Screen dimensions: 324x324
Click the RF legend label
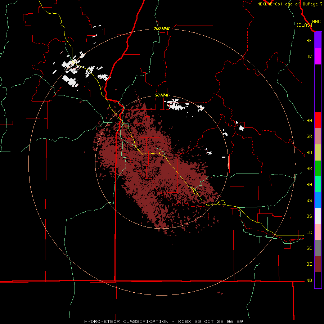pyautogui.click(x=309, y=40)
